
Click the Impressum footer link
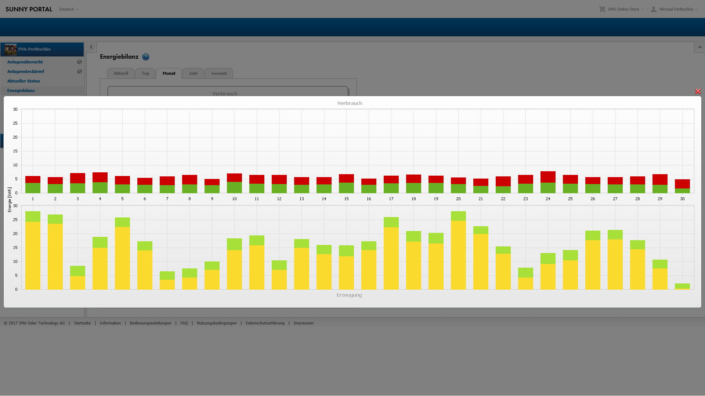tap(303, 323)
